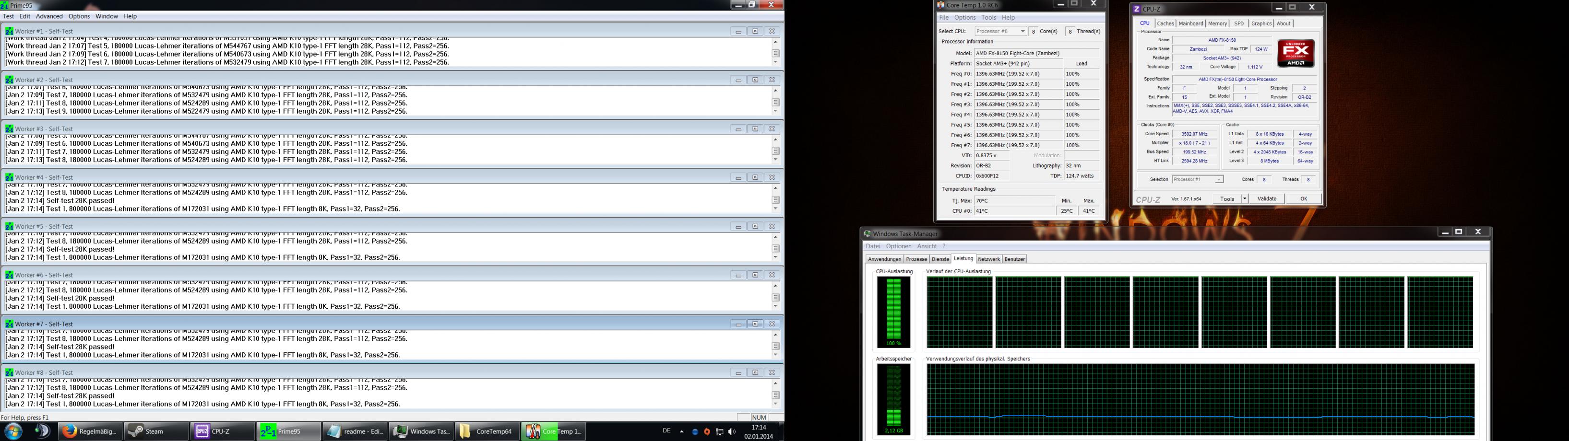The width and height of the screenshot is (1569, 441).
Task: Click the 'Worker #7 - Self-Test' title text
Action: [44, 324]
